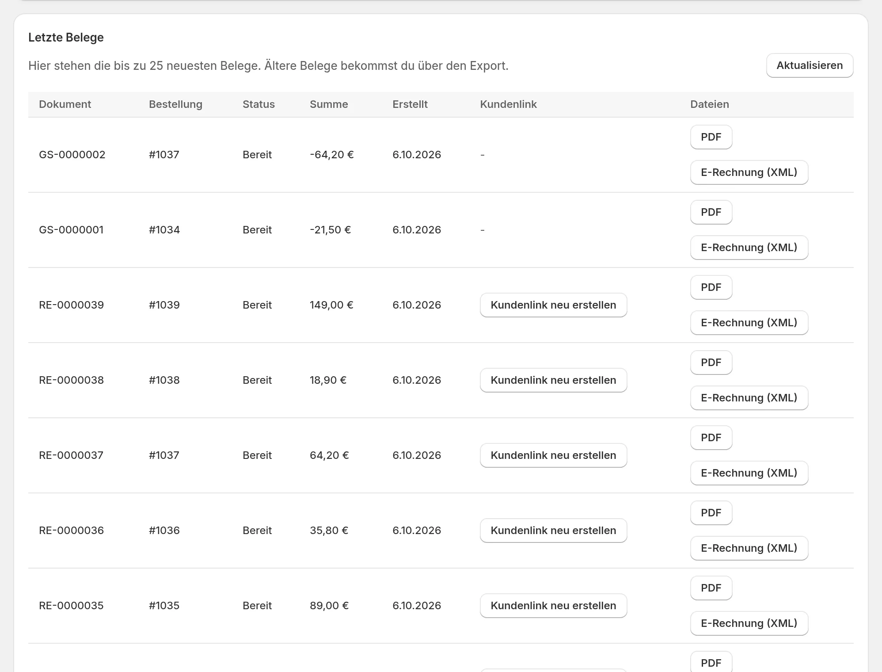Click order number #1039
This screenshot has height=672, width=882.
tap(164, 305)
